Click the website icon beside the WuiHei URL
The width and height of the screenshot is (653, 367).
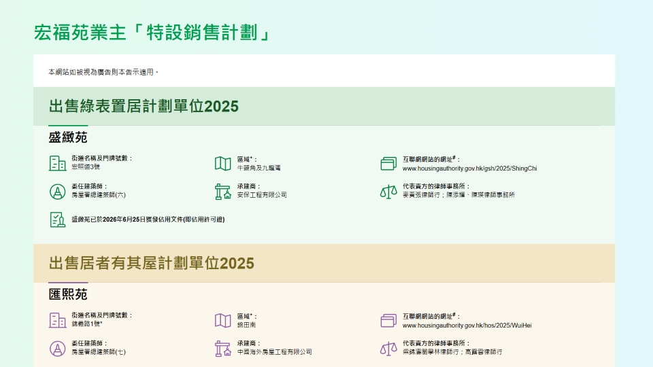(388, 320)
